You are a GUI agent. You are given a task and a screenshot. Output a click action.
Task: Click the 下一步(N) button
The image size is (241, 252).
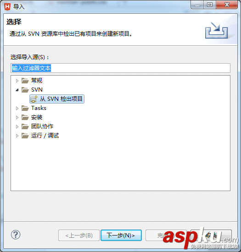coord(121,236)
